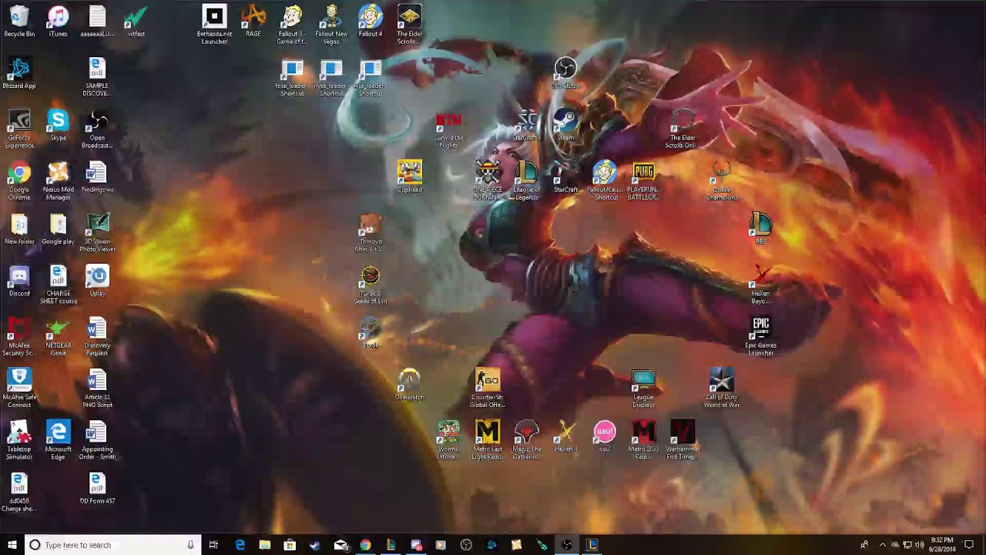The image size is (986, 555).
Task: Select the Worms Ultimate shortcut
Action: click(448, 440)
